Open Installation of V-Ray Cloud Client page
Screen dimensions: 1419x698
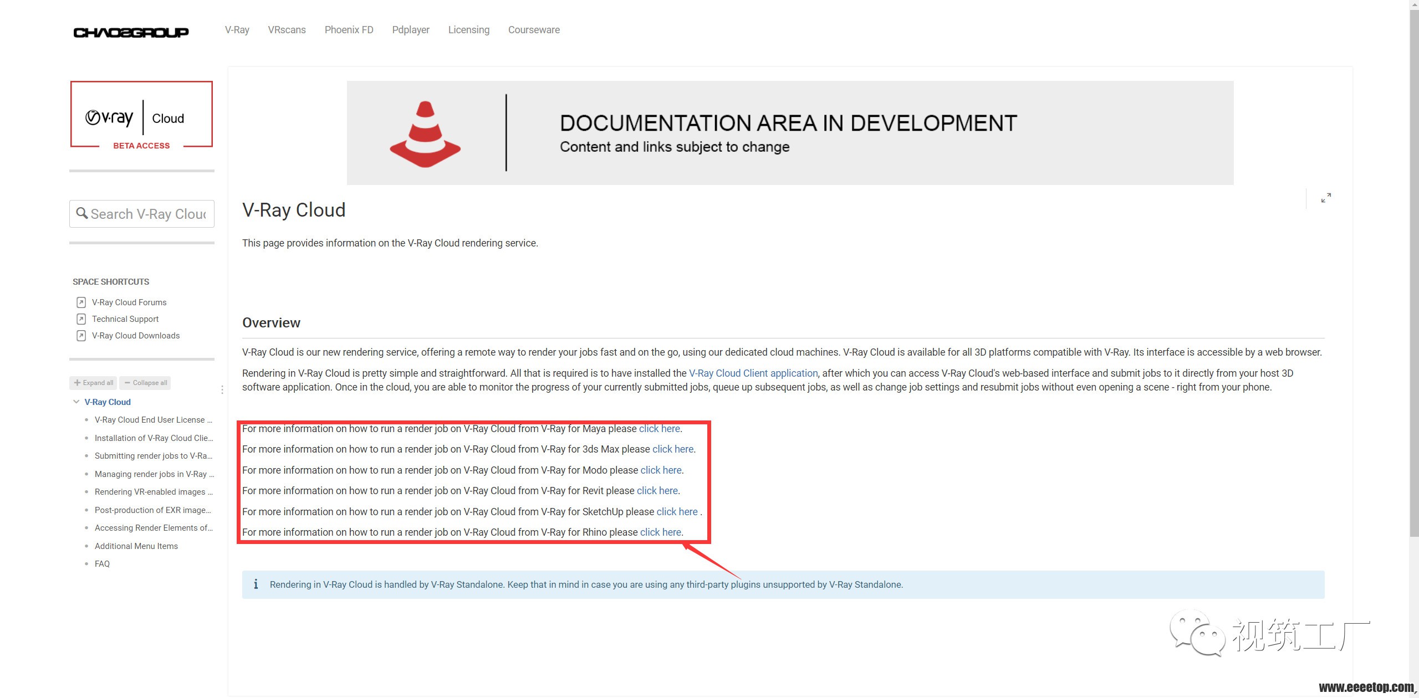pos(154,438)
